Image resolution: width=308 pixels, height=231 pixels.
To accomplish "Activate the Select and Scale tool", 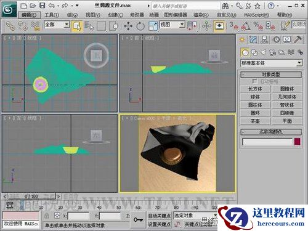I will [153, 26].
